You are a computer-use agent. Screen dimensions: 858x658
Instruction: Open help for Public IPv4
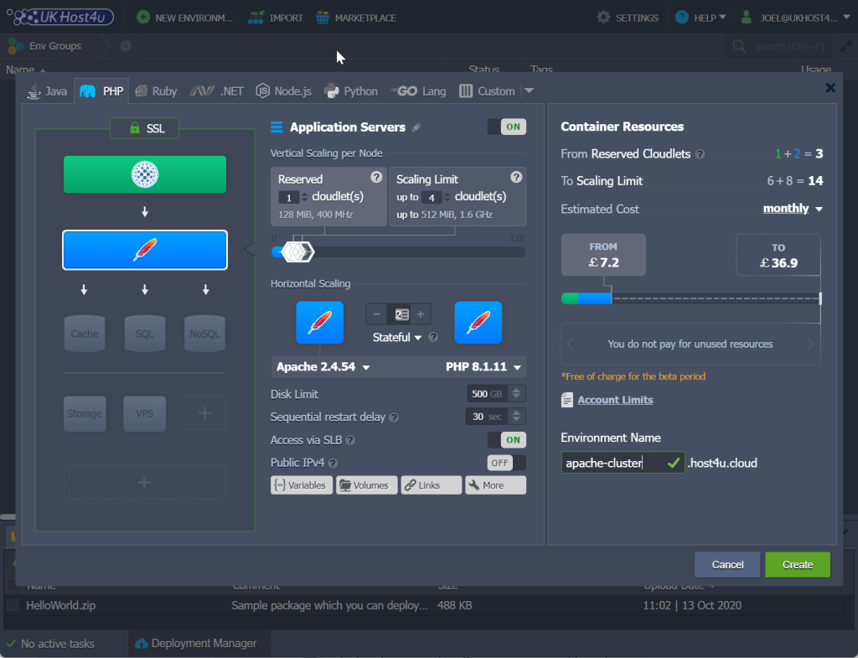(x=333, y=464)
